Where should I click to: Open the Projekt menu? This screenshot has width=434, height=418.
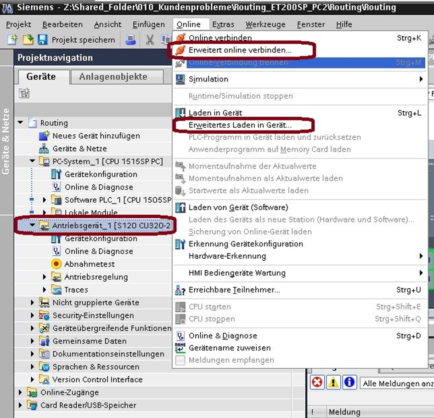pyautogui.click(x=18, y=24)
